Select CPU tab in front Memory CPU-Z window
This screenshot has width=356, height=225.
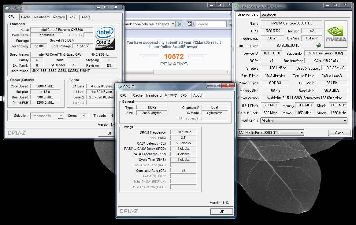(123, 95)
